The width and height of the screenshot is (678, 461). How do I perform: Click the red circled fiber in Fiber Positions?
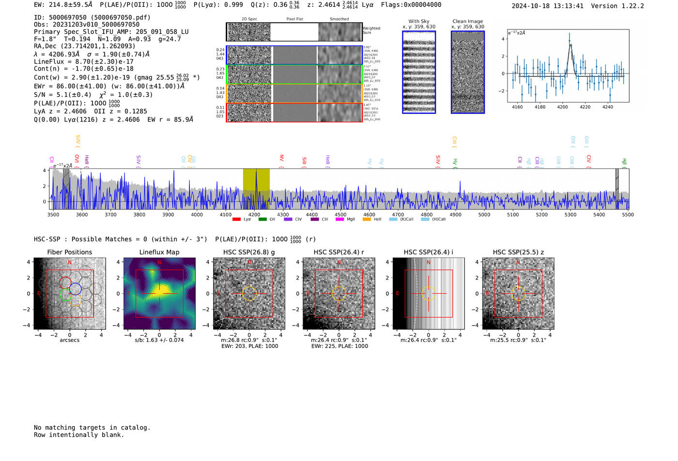click(x=65, y=283)
